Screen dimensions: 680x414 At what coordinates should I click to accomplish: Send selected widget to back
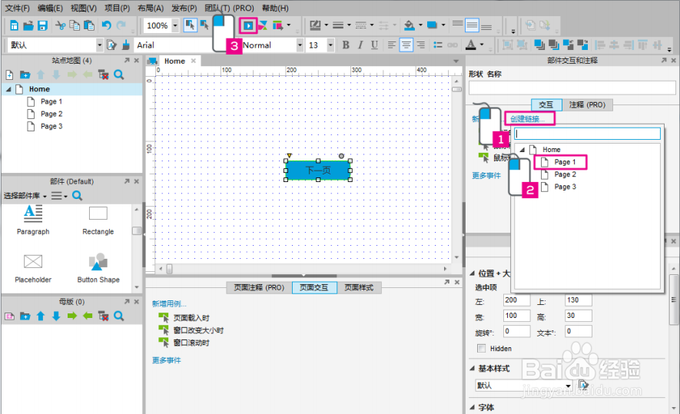point(553,45)
